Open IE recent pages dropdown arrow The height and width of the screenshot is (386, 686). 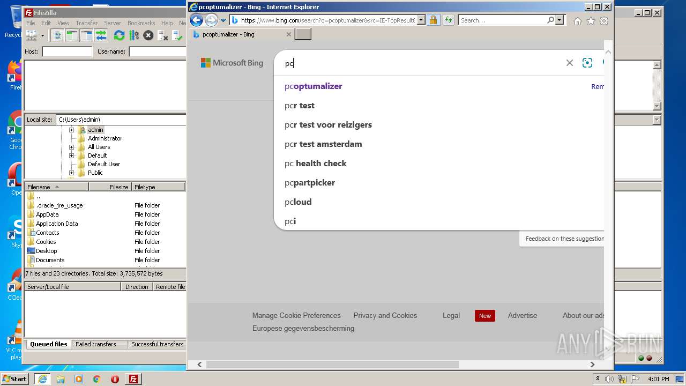point(223,20)
